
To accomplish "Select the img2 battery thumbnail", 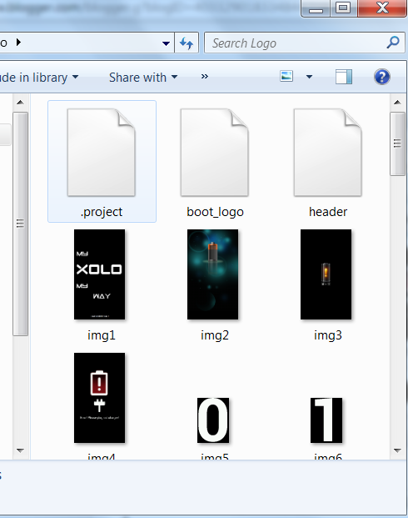I will (212, 274).
